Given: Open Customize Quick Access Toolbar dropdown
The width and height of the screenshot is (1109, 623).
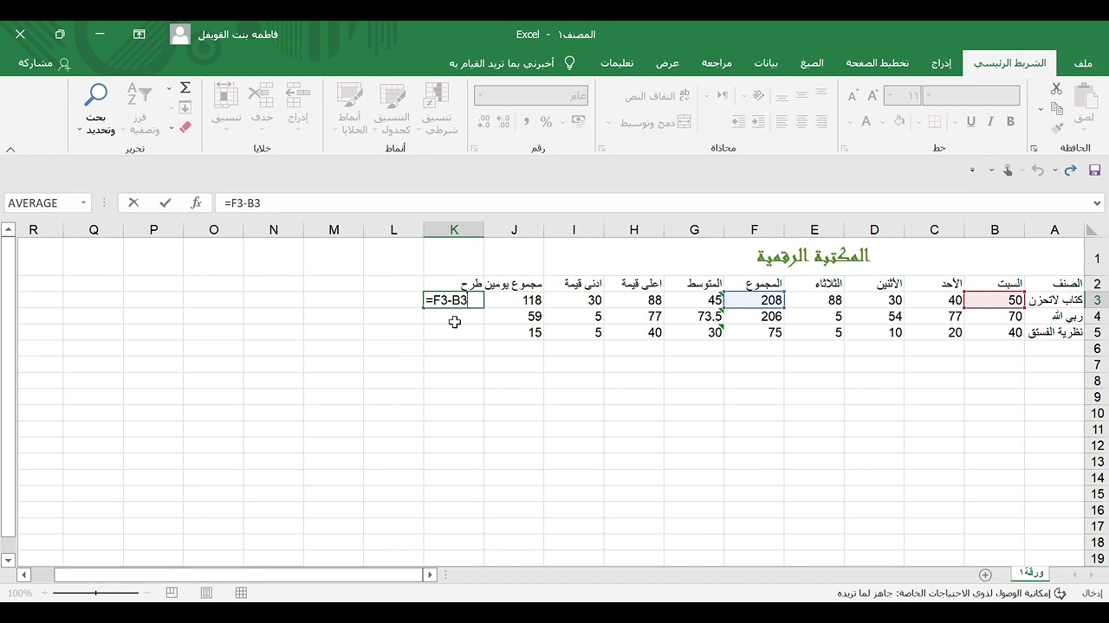Looking at the screenshot, I should pos(972,170).
